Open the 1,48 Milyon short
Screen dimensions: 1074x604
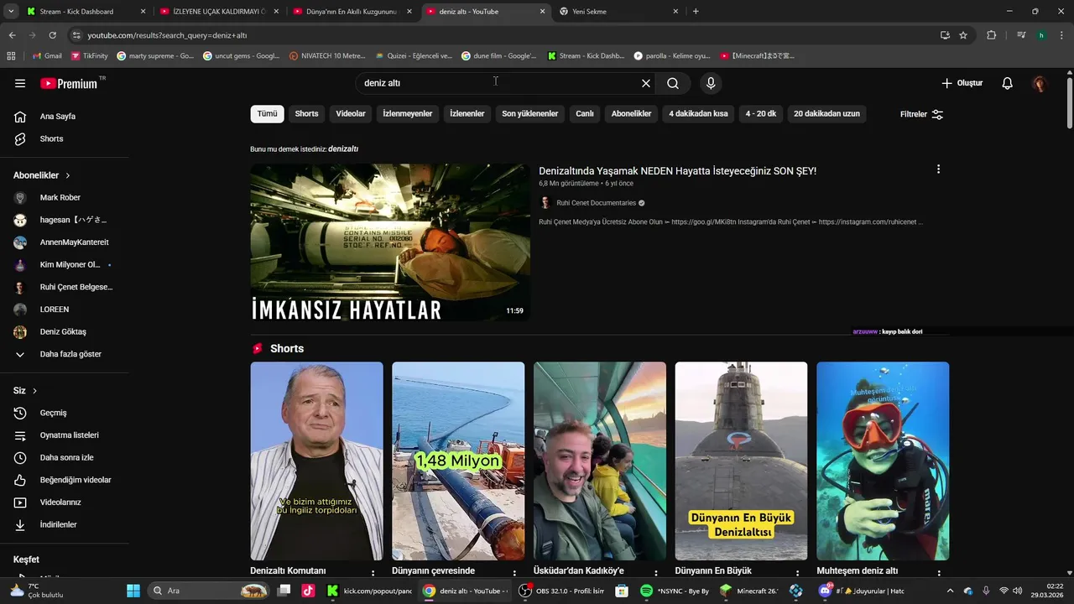click(x=458, y=461)
